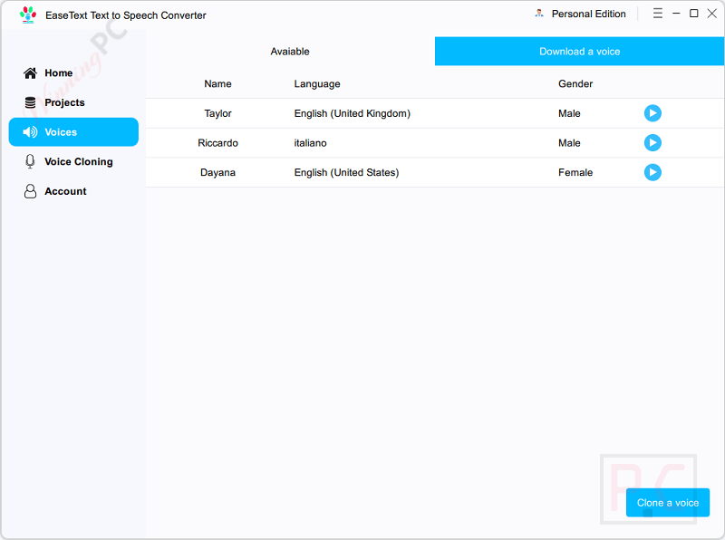725x540 pixels.
Task: Click the Language column header
Action: 317,83
